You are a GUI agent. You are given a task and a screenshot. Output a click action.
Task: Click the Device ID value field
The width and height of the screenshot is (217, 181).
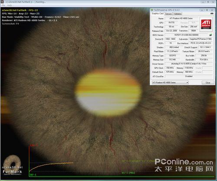click(171, 39)
